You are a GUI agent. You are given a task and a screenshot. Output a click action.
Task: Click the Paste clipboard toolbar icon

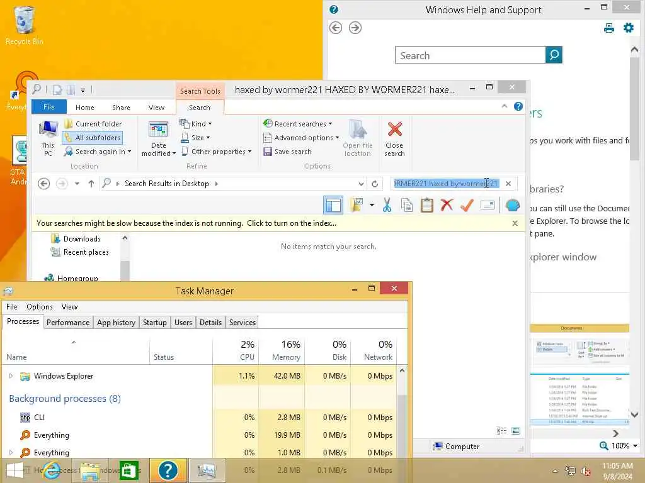(426, 205)
